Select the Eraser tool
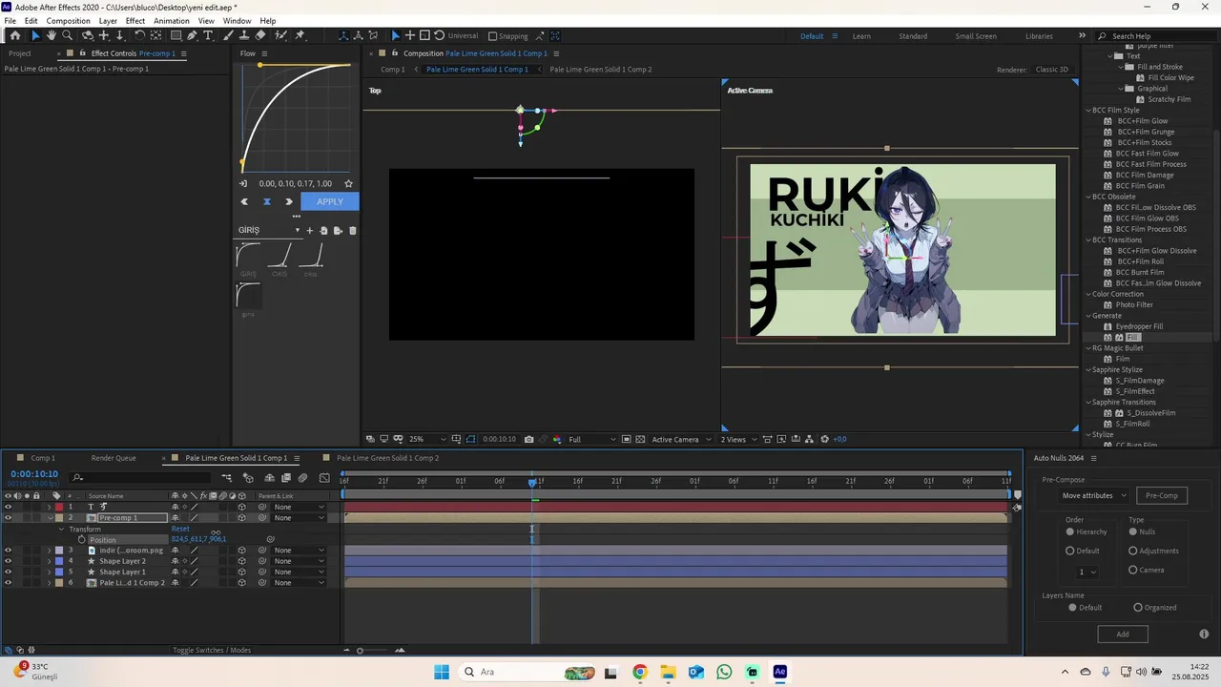The height and width of the screenshot is (687, 1221). tap(260, 35)
